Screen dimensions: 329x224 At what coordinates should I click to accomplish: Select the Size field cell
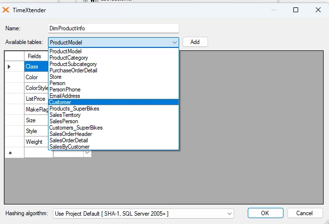(x=36, y=120)
